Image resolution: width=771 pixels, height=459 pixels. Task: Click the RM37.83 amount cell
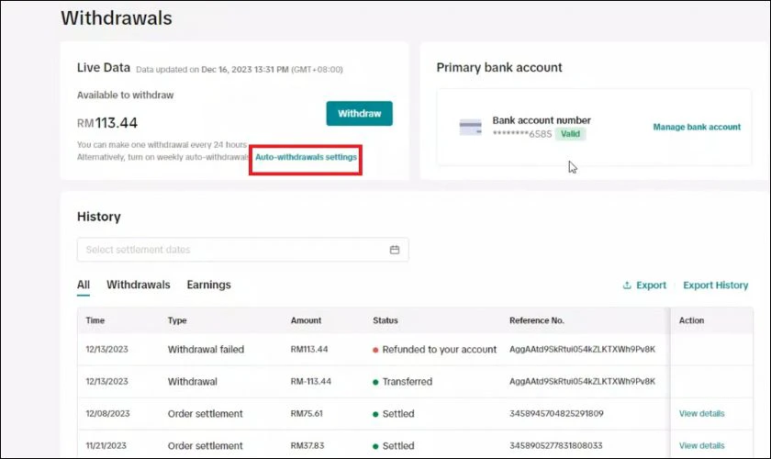pyautogui.click(x=307, y=446)
